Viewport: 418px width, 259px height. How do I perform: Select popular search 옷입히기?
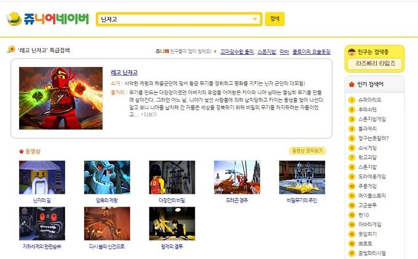point(368,234)
